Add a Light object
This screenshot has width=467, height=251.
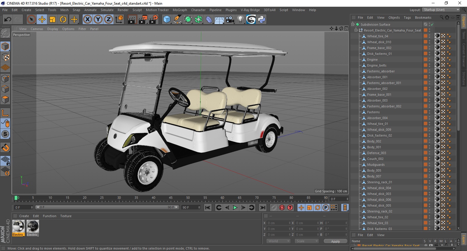click(241, 20)
